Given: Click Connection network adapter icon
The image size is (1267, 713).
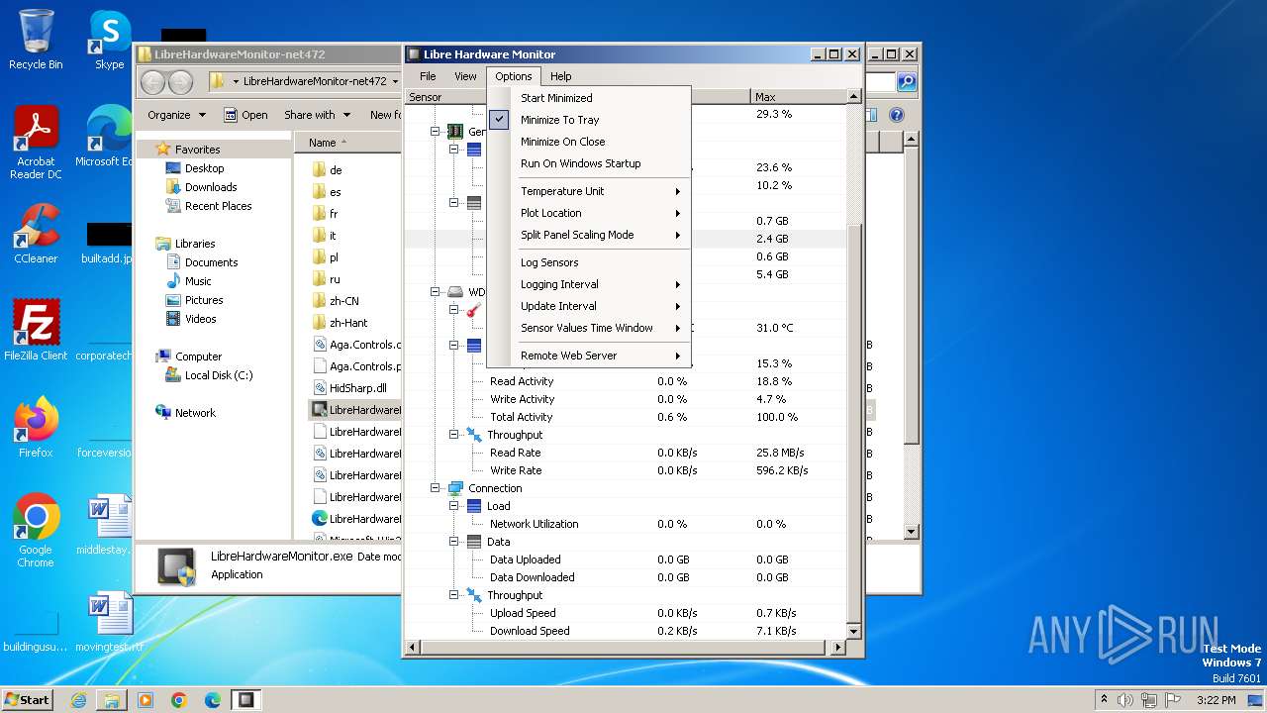Looking at the screenshot, I should [455, 488].
